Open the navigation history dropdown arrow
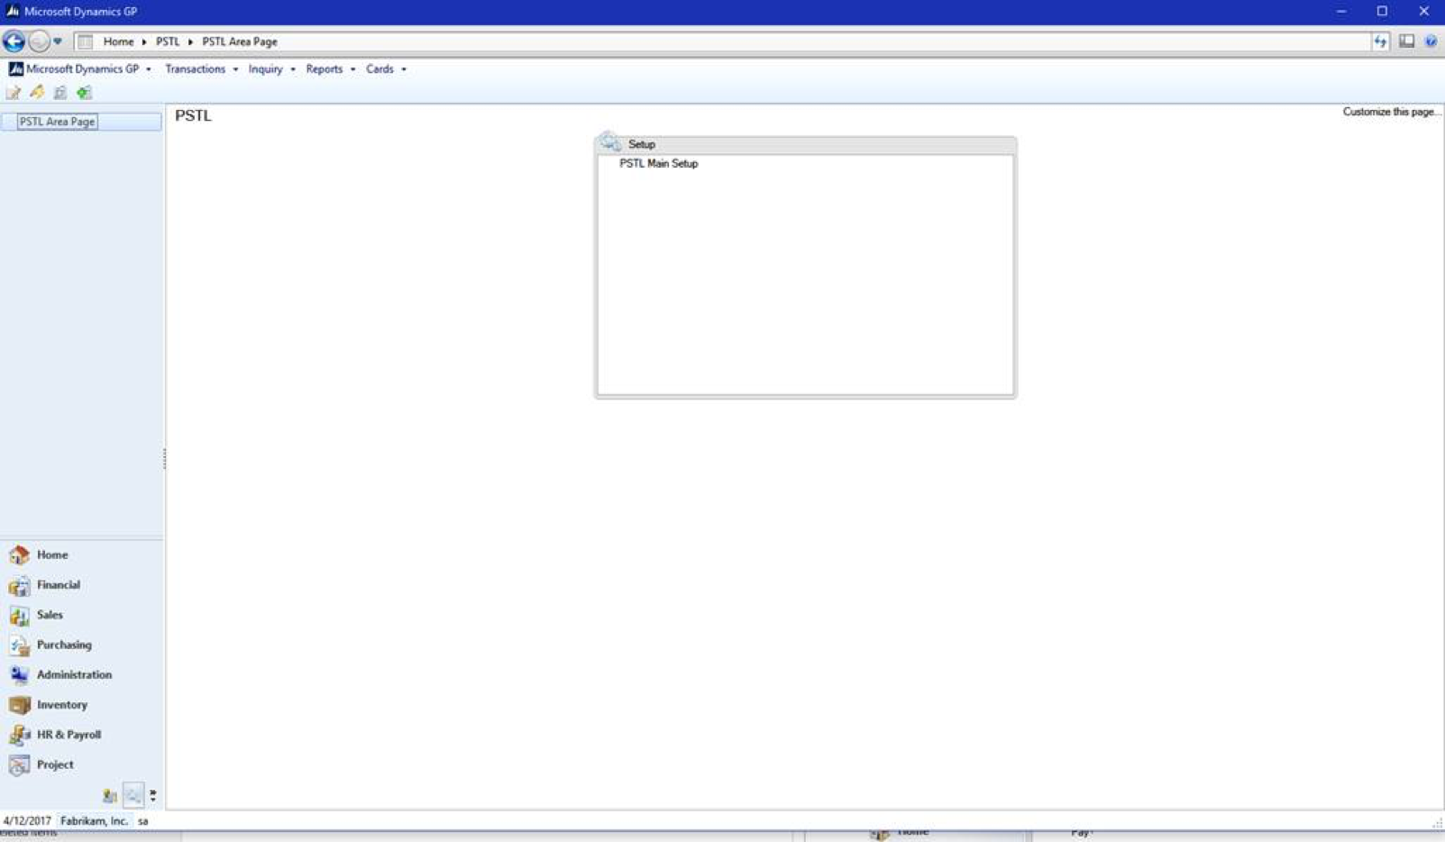 pyautogui.click(x=58, y=41)
